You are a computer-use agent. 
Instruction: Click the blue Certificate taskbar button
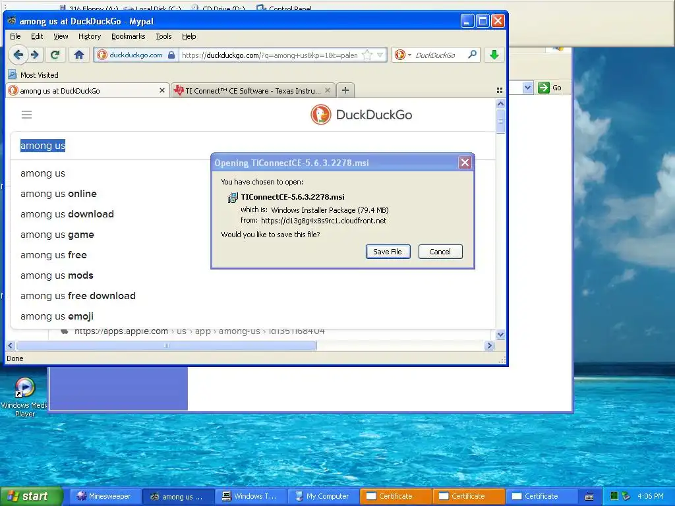tap(541, 496)
